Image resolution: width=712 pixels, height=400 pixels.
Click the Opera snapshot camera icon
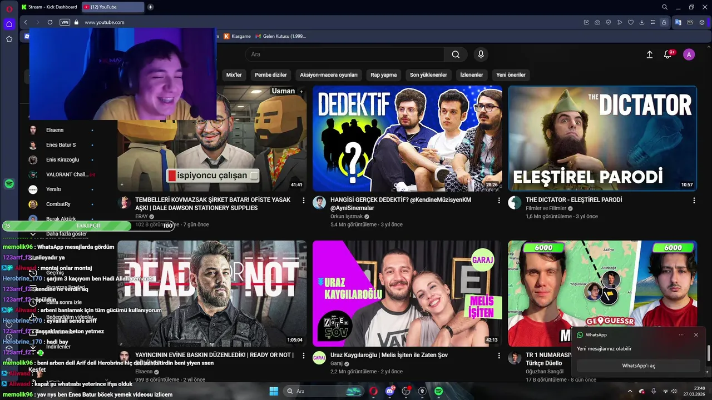(597, 22)
